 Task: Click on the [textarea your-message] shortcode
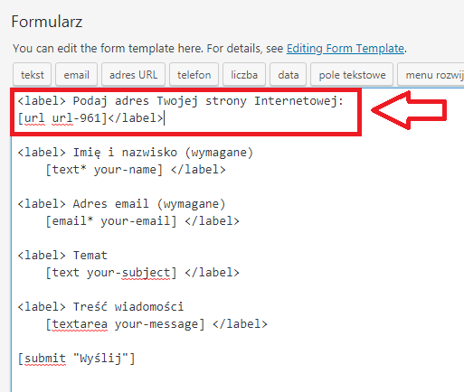coord(125,324)
